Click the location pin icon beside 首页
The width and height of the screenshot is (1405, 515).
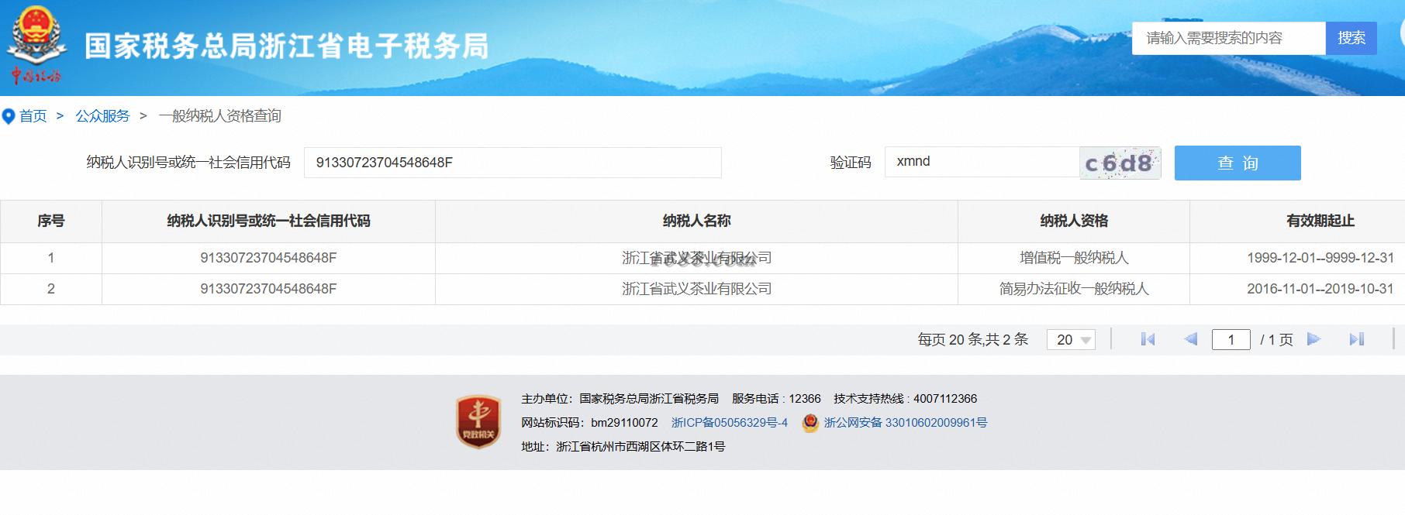tap(9, 117)
